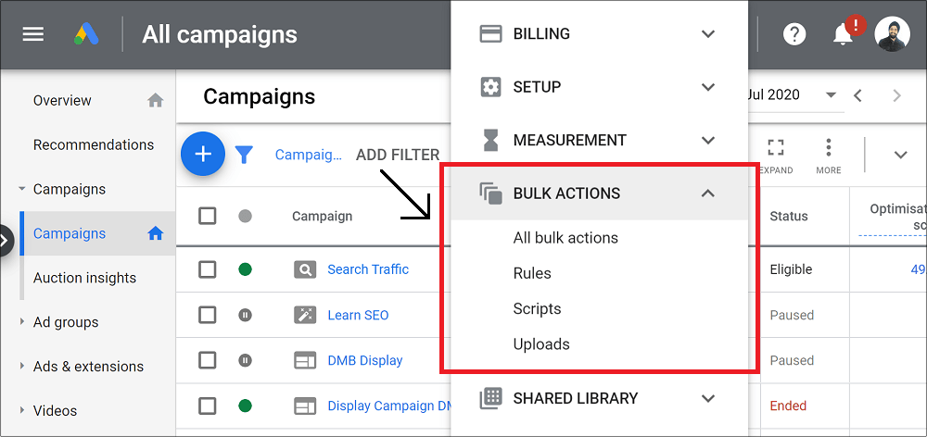The width and height of the screenshot is (927, 437).
Task: Select Rules in the Bulk Actions menu
Action: point(532,273)
